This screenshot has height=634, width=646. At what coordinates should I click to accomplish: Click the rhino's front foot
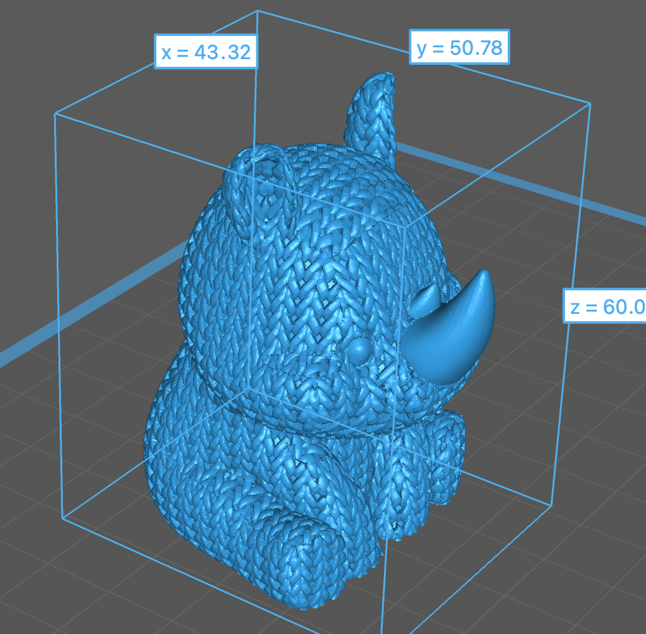311,559
